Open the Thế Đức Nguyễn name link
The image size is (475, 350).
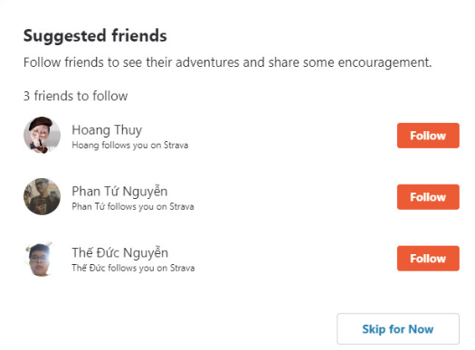tap(120, 253)
